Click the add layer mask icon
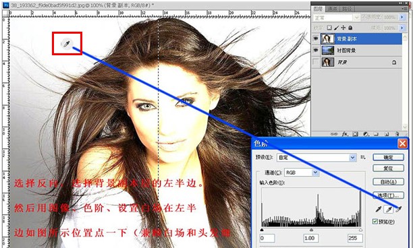413x248 pixels. click(x=355, y=134)
